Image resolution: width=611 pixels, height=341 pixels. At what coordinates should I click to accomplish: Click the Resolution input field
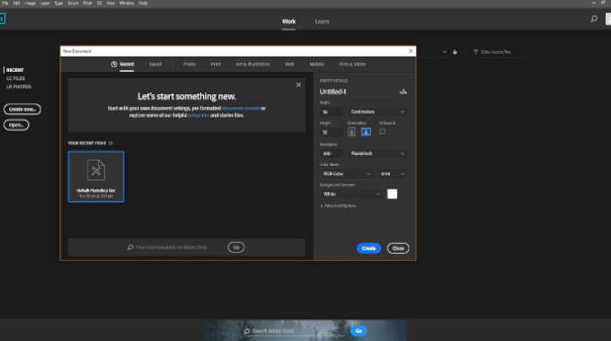[x=332, y=153]
